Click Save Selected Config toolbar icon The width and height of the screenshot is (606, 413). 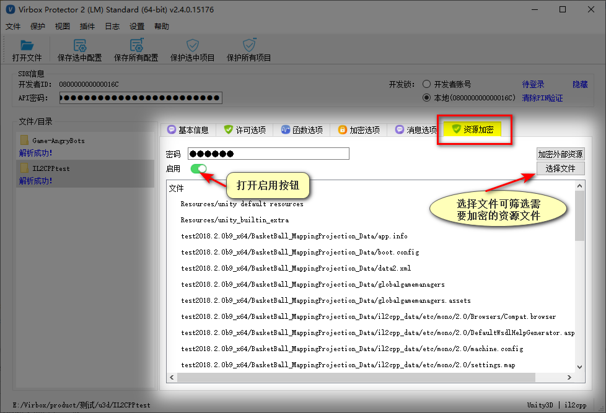pyautogui.click(x=79, y=45)
